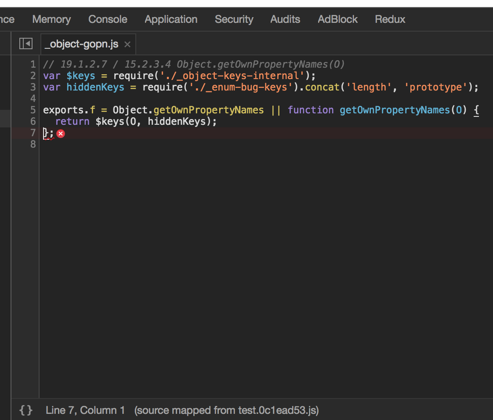Open the AdBlock panel

[x=337, y=19]
